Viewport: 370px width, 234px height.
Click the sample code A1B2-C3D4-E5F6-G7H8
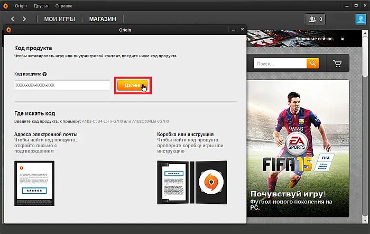tap(102, 121)
